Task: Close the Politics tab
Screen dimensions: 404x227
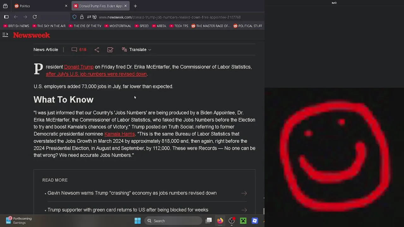Action: (x=66, y=6)
